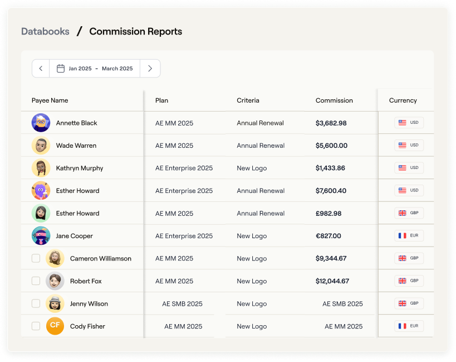Viewport: 456px width, 362px height.
Task: Click the EUR currency badge for Cody Fisher
Action: pyautogui.click(x=409, y=326)
